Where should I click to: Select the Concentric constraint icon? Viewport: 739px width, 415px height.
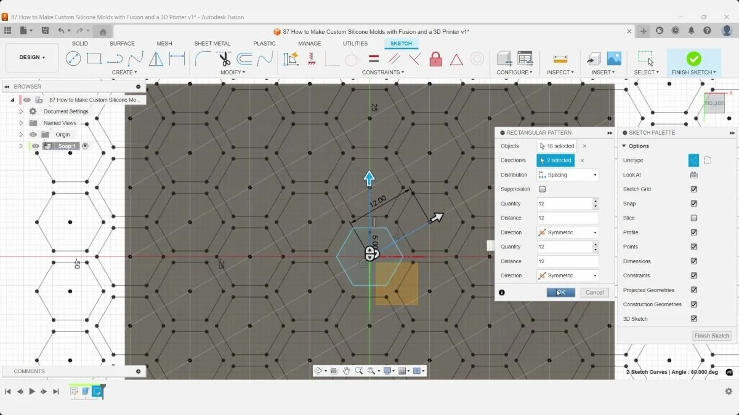[x=477, y=59]
